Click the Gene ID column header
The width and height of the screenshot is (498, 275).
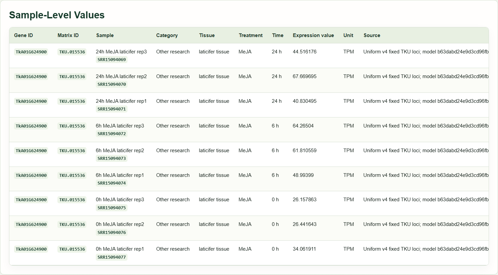pyautogui.click(x=23, y=35)
